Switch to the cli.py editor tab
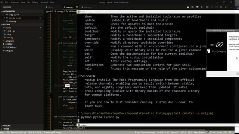The width and height of the screenshot is (239, 134). point(53,7)
